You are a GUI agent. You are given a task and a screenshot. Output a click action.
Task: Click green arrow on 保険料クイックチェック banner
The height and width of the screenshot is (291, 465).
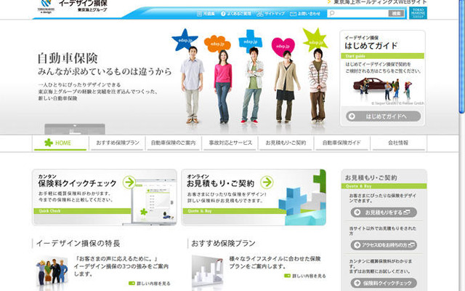coord(129,183)
